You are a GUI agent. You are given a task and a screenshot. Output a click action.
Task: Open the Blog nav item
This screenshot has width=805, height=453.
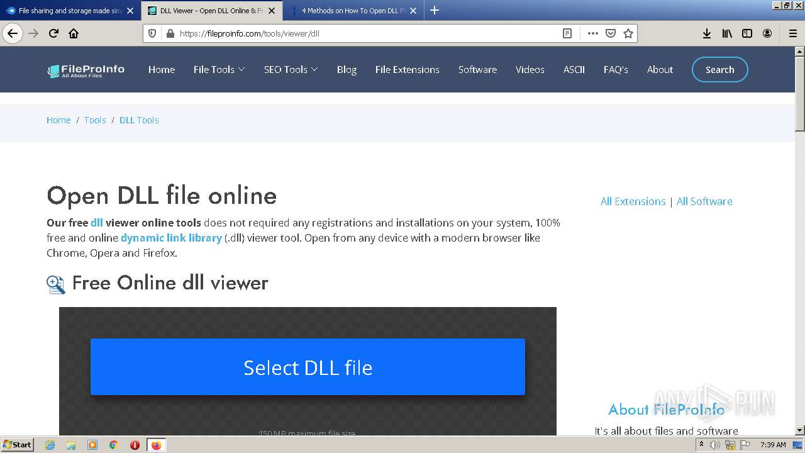click(347, 69)
